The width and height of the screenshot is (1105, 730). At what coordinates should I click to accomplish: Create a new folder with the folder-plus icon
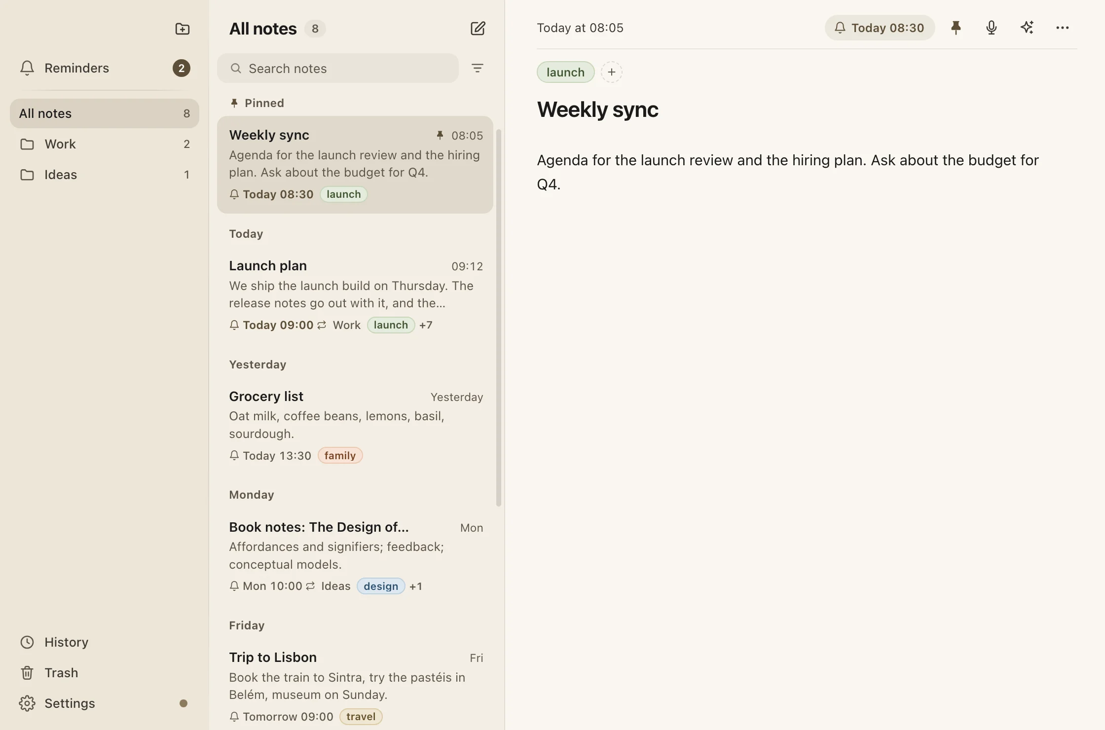(x=183, y=29)
